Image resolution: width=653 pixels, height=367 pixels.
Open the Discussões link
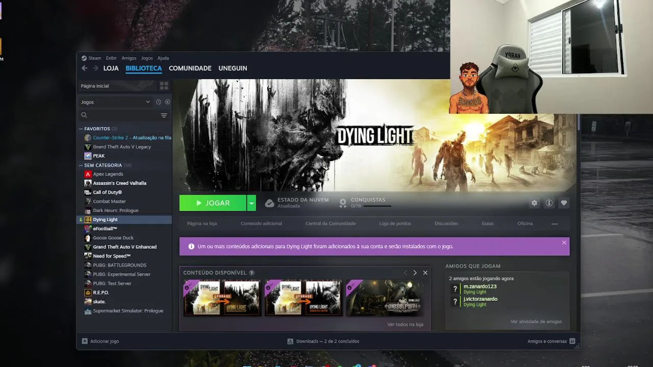click(446, 223)
